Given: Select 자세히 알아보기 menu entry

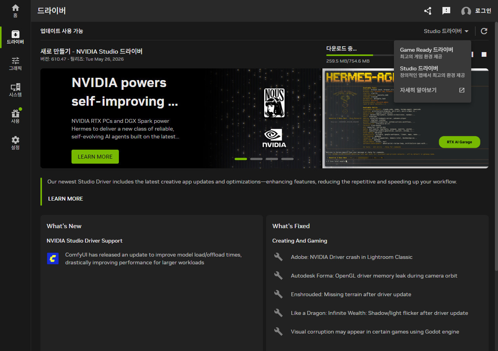Looking at the screenshot, I should [432, 90].
